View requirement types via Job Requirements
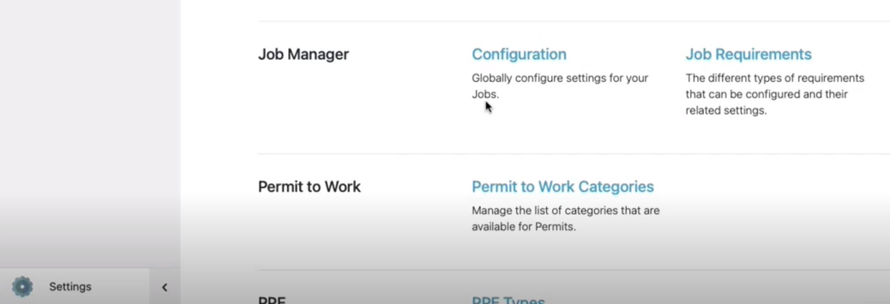The width and height of the screenshot is (890, 304). 748,54
